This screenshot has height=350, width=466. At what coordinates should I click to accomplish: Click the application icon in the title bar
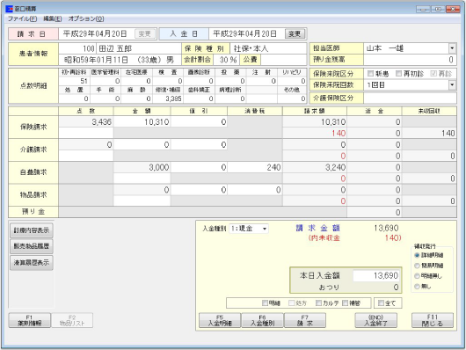pyautogui.click(x=9, y=9)
